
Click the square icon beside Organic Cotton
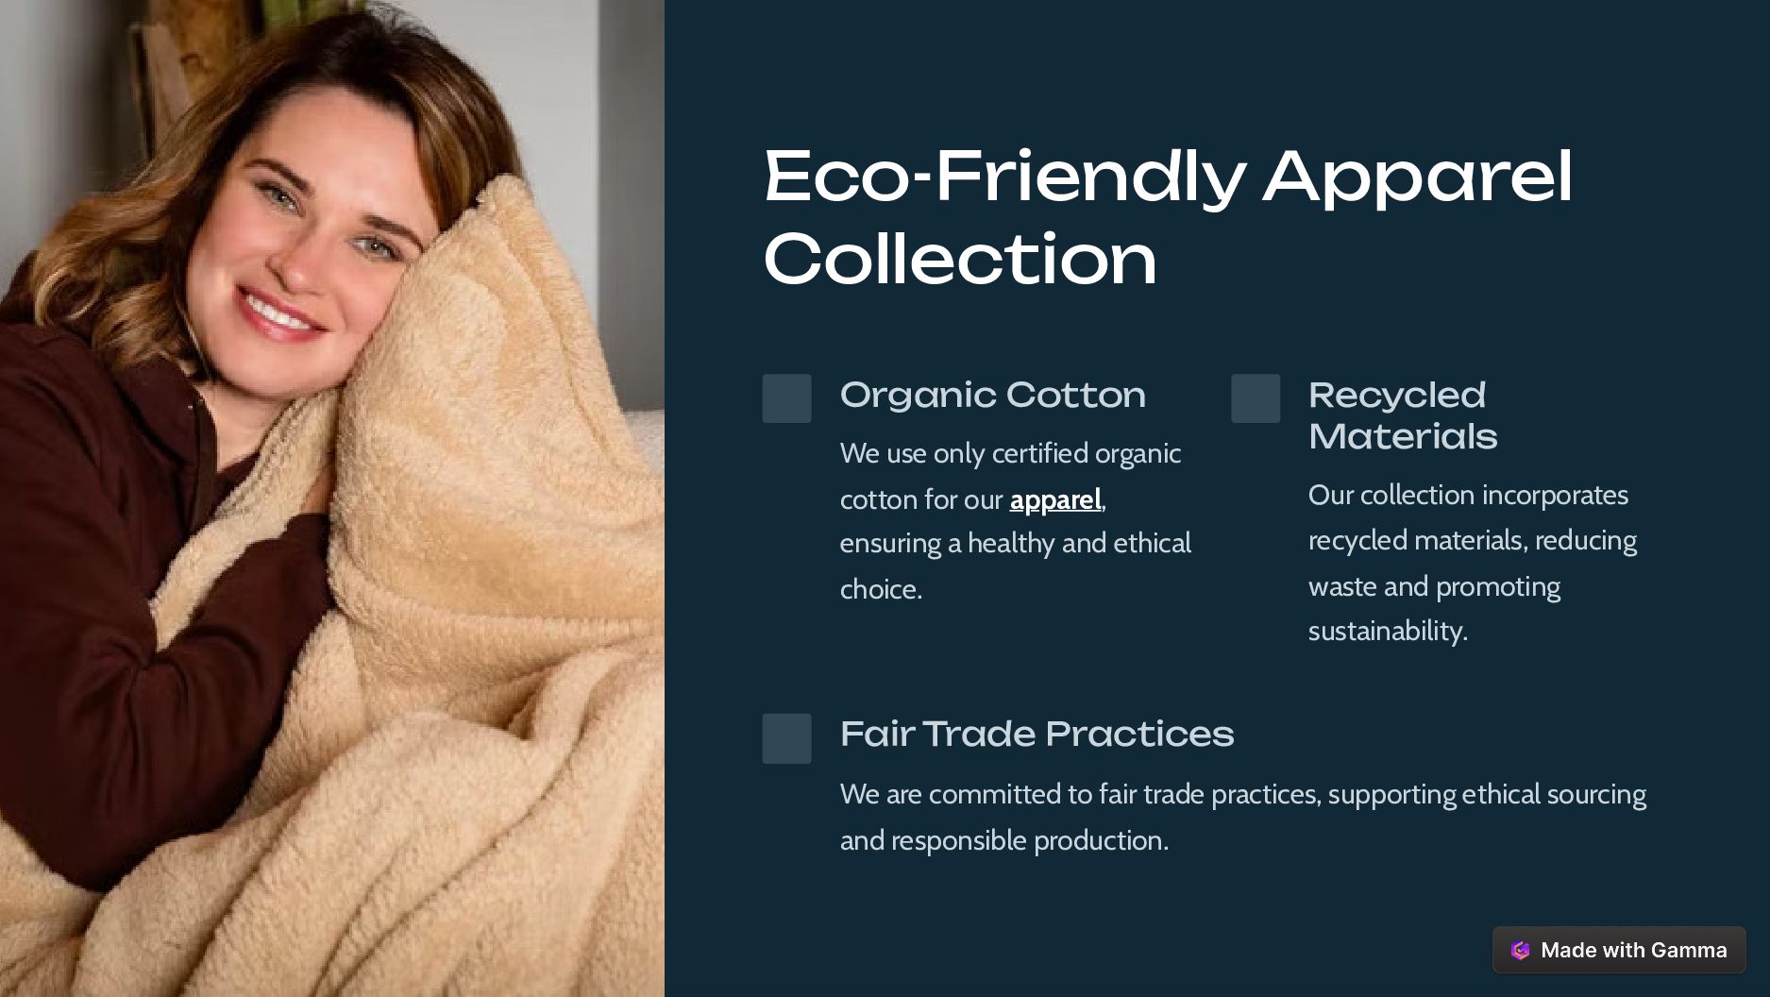tap(787, 398)
